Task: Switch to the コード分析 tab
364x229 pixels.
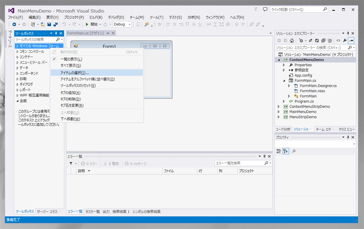Action: click(283, 129)
